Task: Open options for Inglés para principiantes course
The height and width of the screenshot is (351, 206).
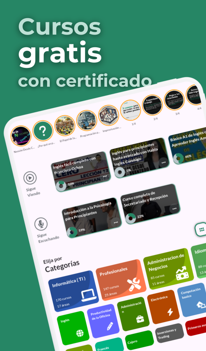Action: 164,162
